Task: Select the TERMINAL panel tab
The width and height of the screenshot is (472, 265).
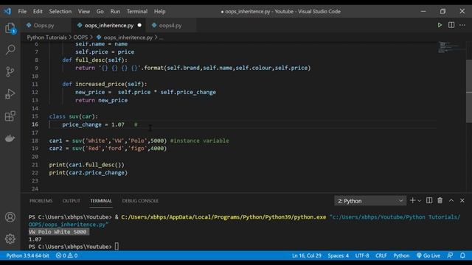Action: pos(101,201)
